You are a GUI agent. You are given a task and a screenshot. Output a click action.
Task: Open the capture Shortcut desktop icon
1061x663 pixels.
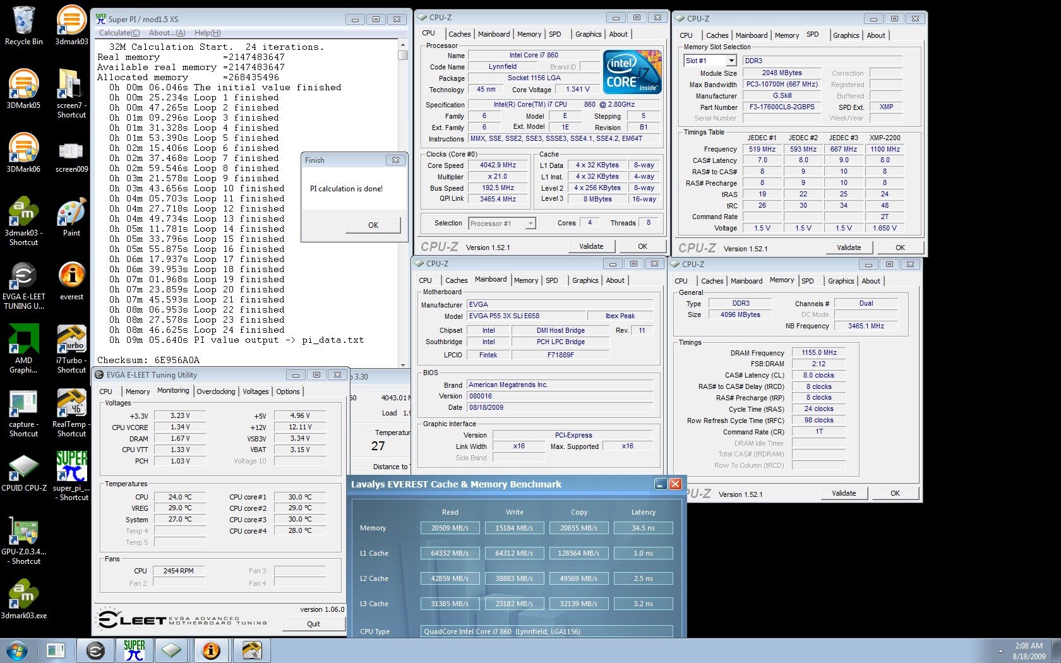pyautogui.click(x=23, y=412)
